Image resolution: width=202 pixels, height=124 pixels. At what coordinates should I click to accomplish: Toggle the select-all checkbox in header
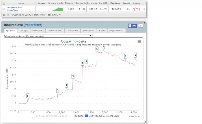4,3
